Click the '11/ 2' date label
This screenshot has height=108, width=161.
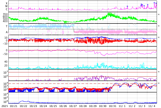132,106
